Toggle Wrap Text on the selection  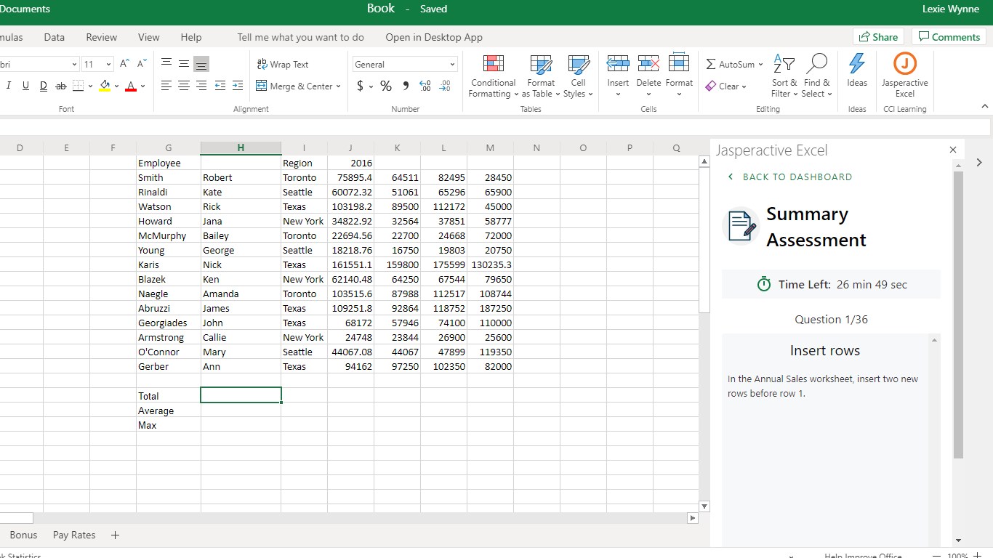coord(283,65)
